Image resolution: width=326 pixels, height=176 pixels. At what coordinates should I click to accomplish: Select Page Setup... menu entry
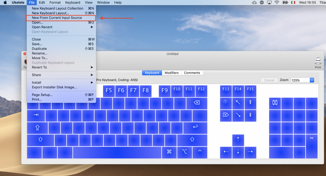click(61, 95)
